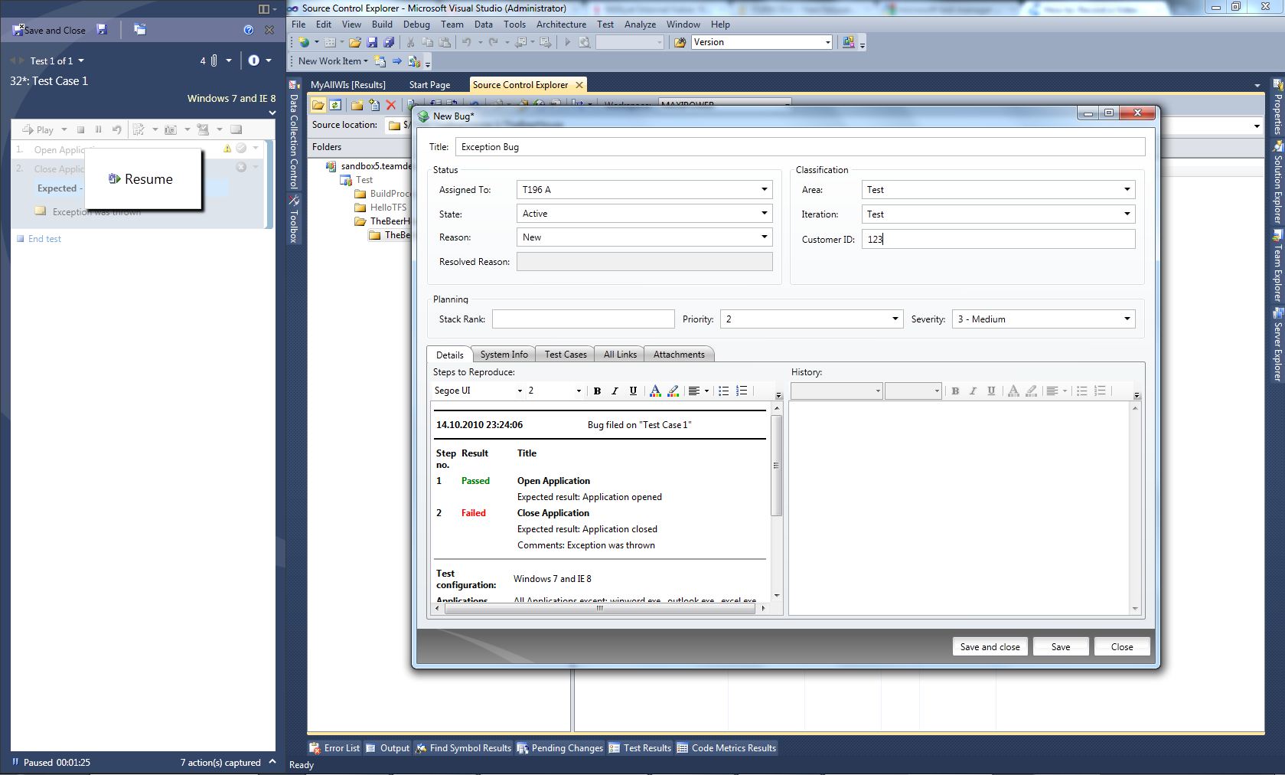
Task: Open the Team menu
Action: (452, 25)
